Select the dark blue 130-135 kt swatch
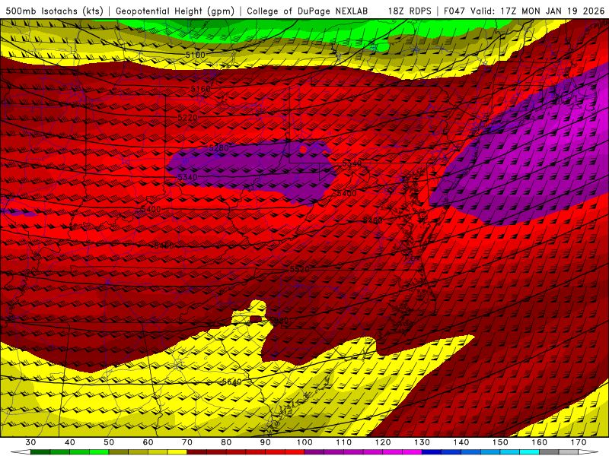The width and height of the screenshot is (609, 456). click(432, 452)
